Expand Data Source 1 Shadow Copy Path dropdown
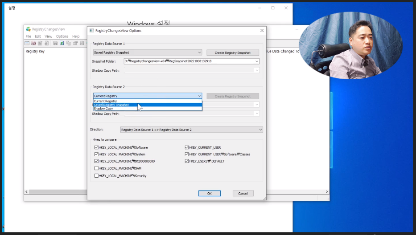Viewport: 416px width, 235px height. tap(256, 70)
